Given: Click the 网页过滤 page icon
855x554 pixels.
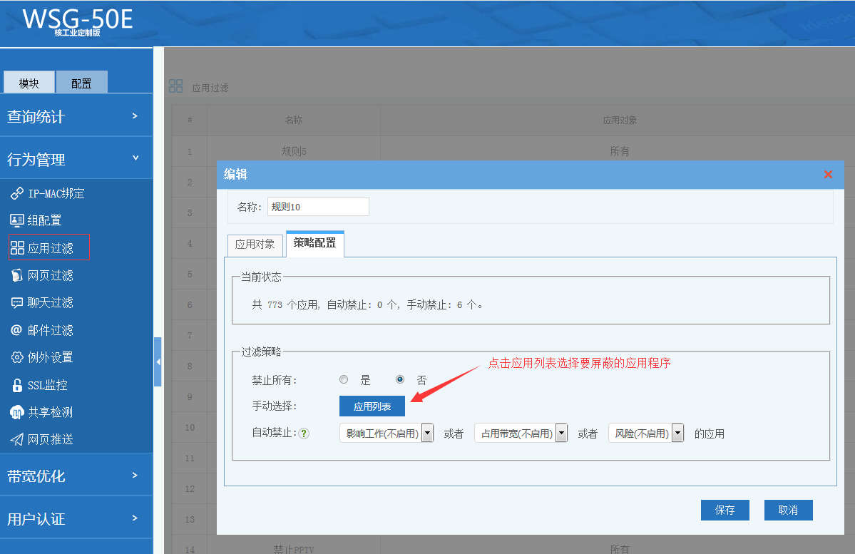Looking at the screenshot, I should coord(17,275).
